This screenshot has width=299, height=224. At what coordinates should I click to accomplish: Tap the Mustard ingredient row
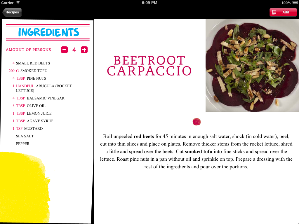[x=27, y=129]
